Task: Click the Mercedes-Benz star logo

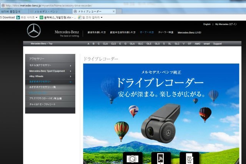Action: point(34,30)
